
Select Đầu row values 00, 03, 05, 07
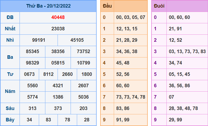131,17
